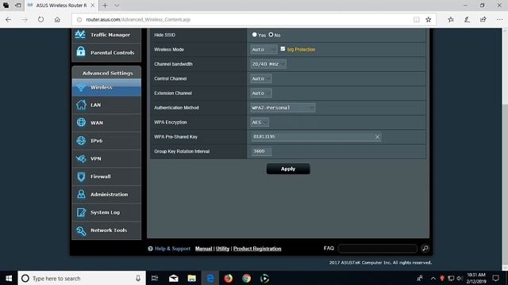This screenshot has width=508, height=285.
Task: Click the Wireless signal icon
Action: coord(81,87)
